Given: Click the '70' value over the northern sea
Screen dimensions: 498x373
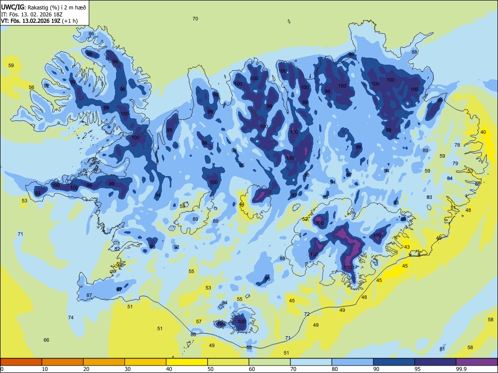Looking at the screenshot, I should (x=195, y=19).
